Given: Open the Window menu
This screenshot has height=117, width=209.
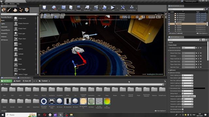Looking at the screenshot, I should point(12,4).
